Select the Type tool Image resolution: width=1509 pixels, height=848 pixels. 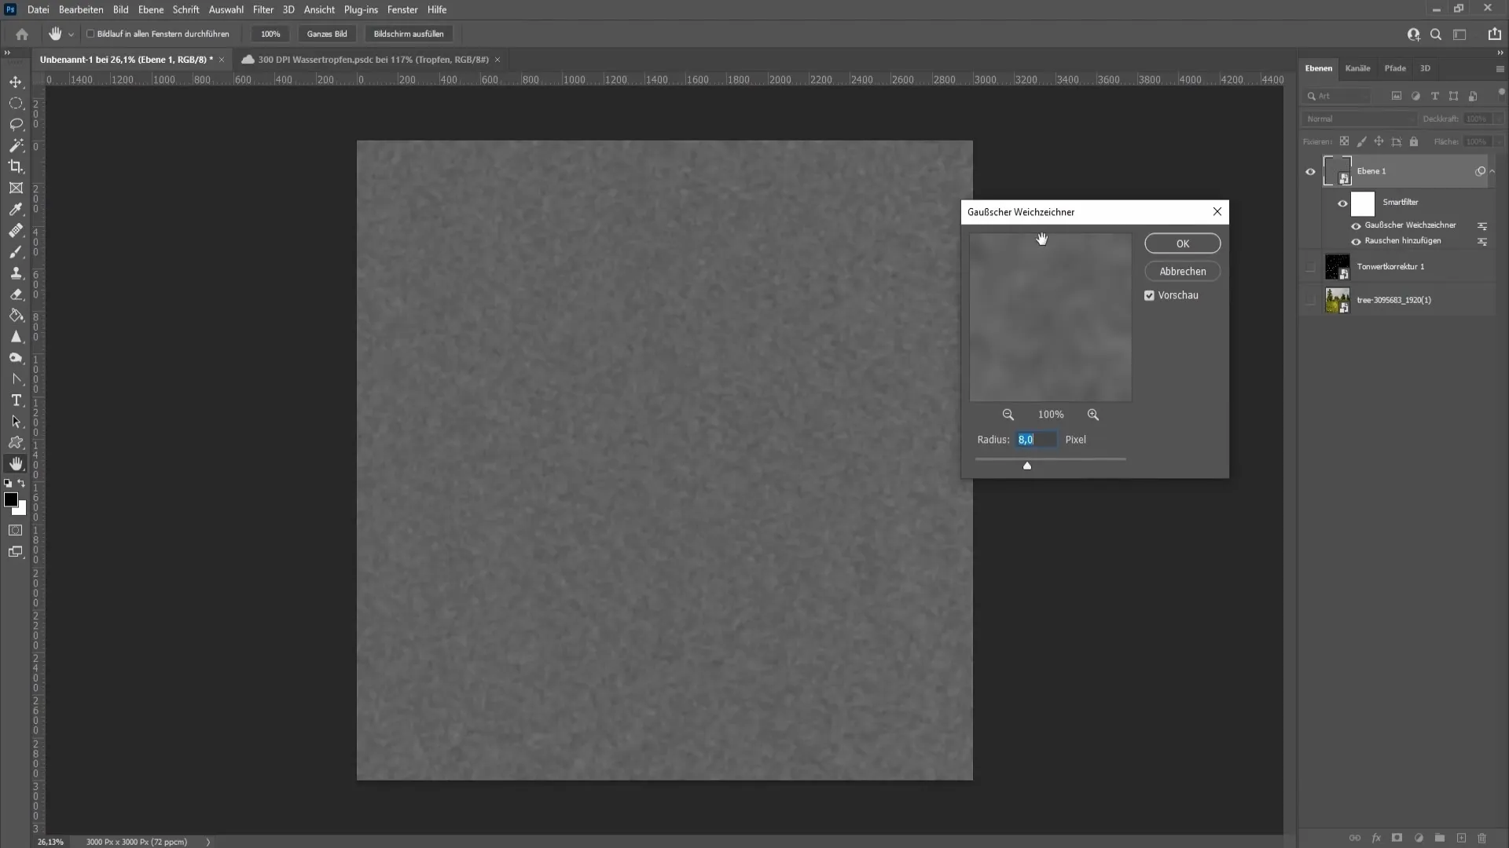tap(16, 400)
